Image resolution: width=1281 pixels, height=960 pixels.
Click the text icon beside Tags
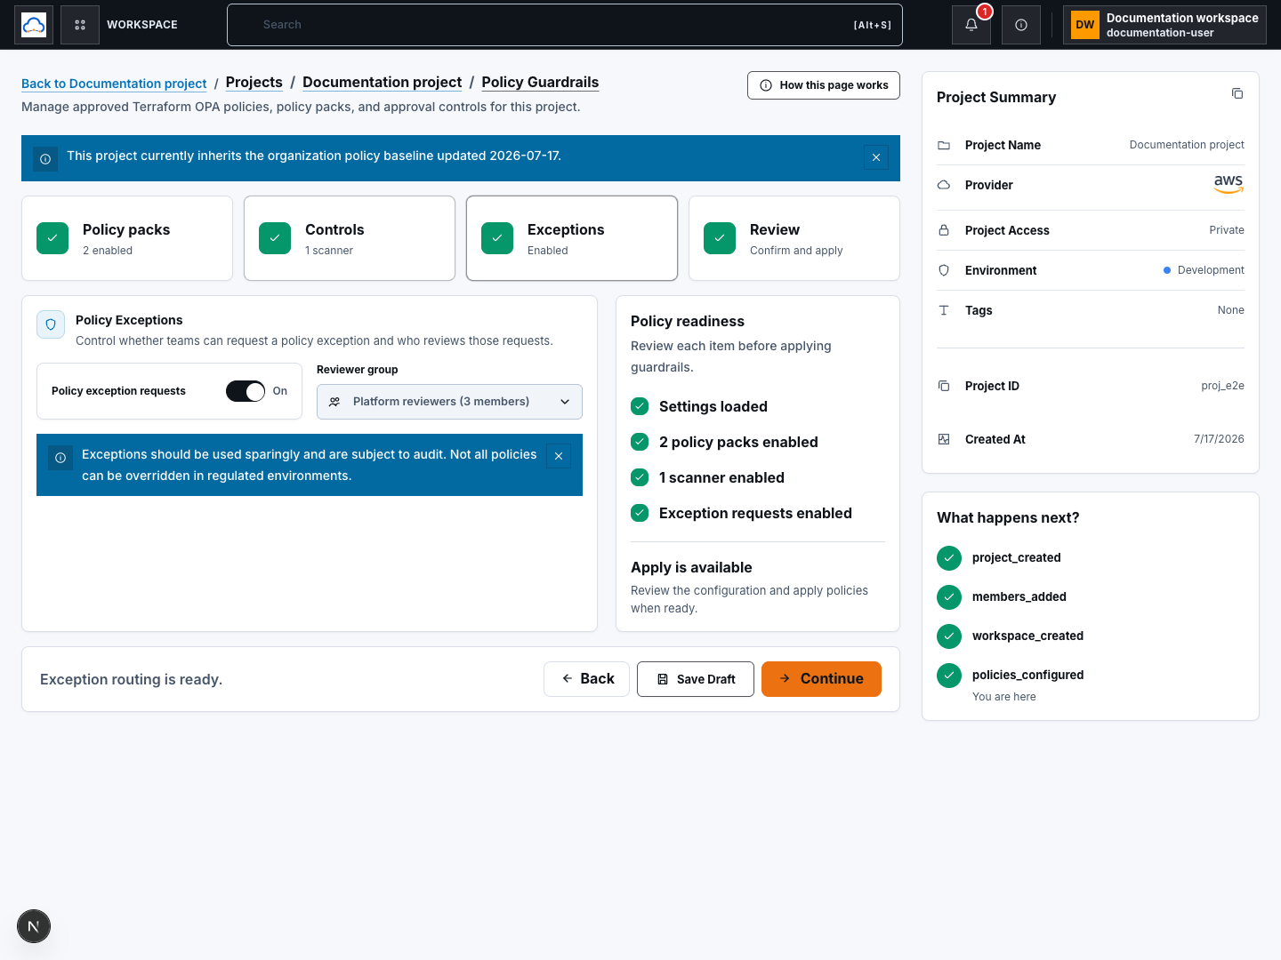click(944, 310)
